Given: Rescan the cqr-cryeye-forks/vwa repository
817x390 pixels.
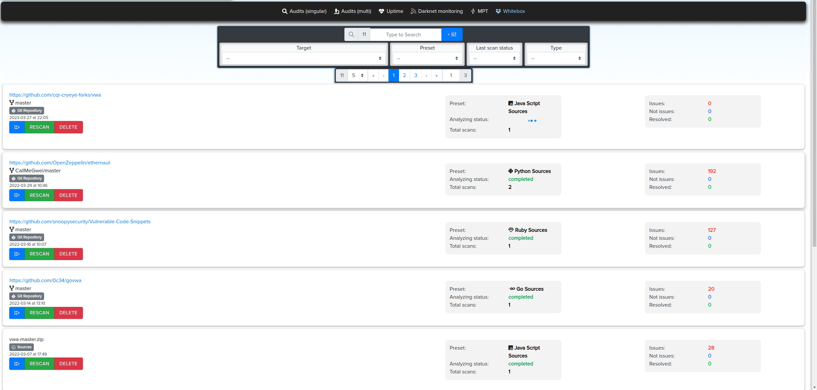Looking at the screenshot, I should point(39,127).
